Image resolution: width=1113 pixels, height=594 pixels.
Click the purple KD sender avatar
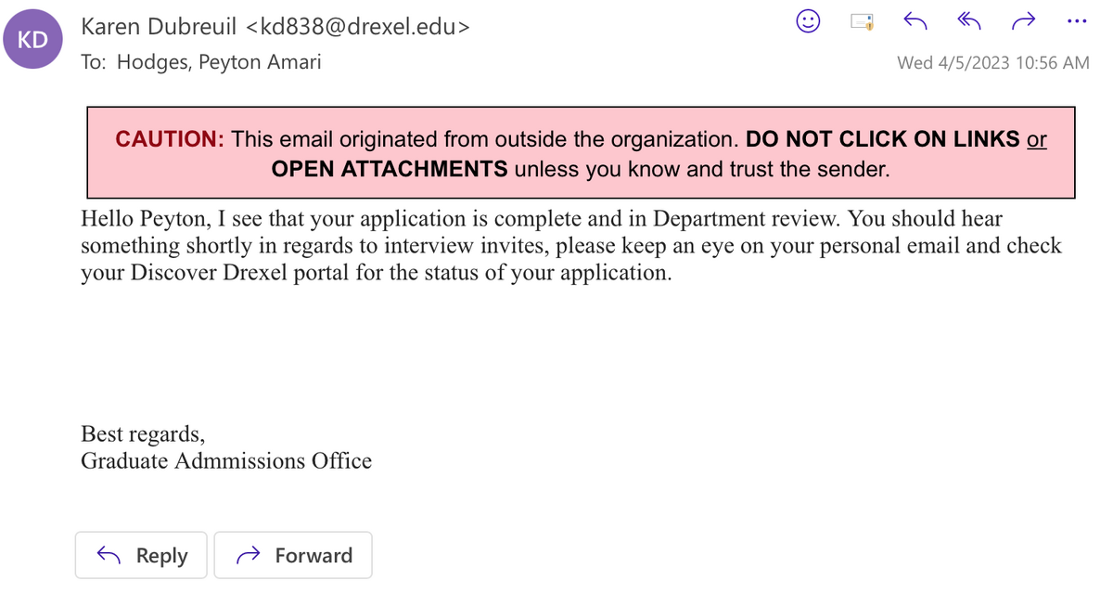click(33, 42)
